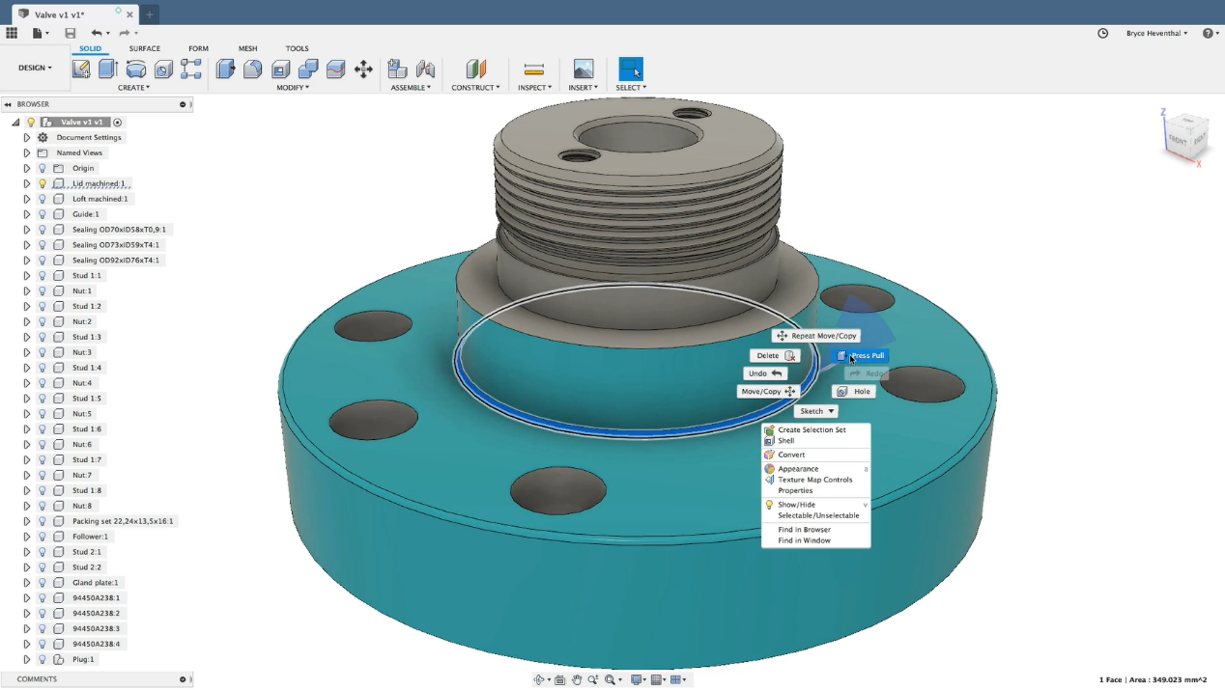Image resolution: width=1225 pixels, height=690 pixels.
Task: Toggle visibility of Lid machined:1 lightbulb
Action: [x=42, y=183]
